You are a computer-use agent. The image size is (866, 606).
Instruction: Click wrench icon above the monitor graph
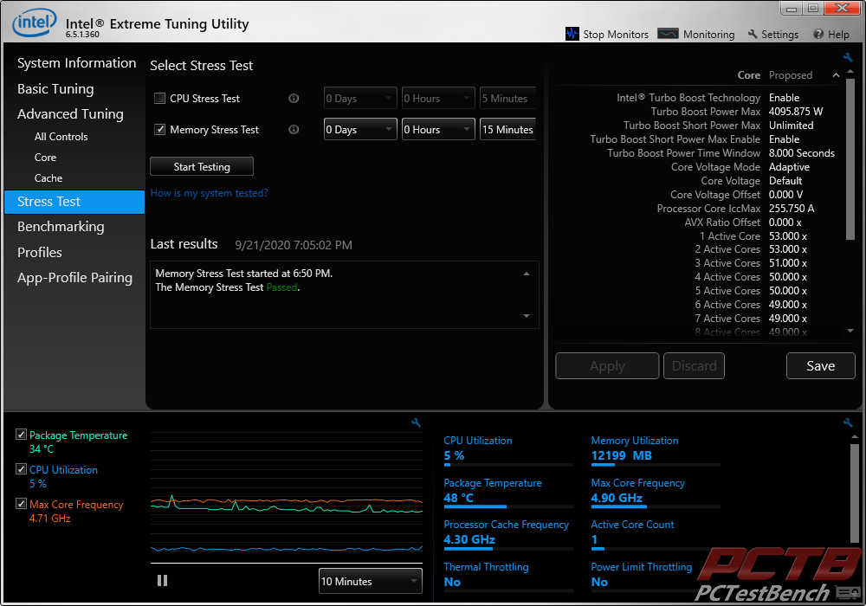[416, 422]
